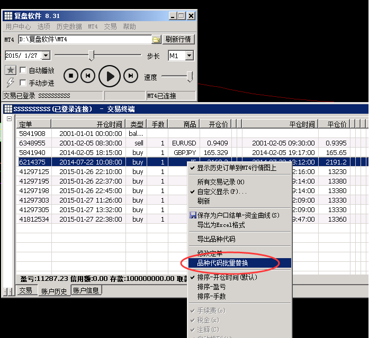Click the step backward icon
The image size is (369, 338).
click(x=88, y=76)
